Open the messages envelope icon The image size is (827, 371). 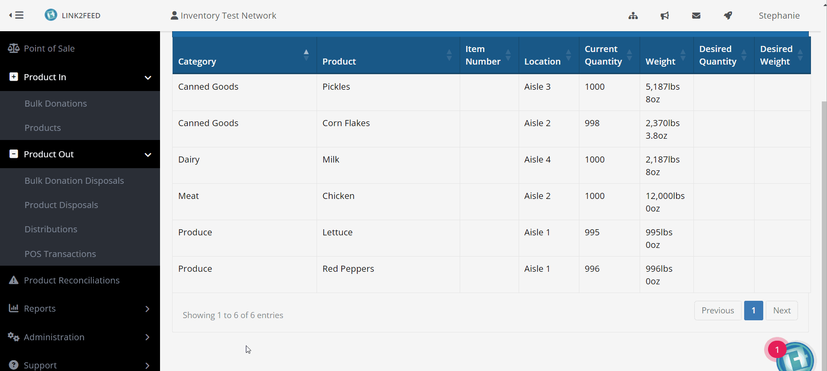[x=696, y=16]
